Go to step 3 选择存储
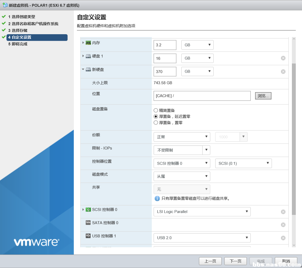This screenshot has width=302, height=268. [19, 31]
